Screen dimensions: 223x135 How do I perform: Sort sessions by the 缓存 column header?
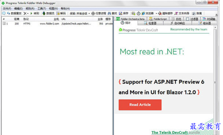tap(108, 19)
